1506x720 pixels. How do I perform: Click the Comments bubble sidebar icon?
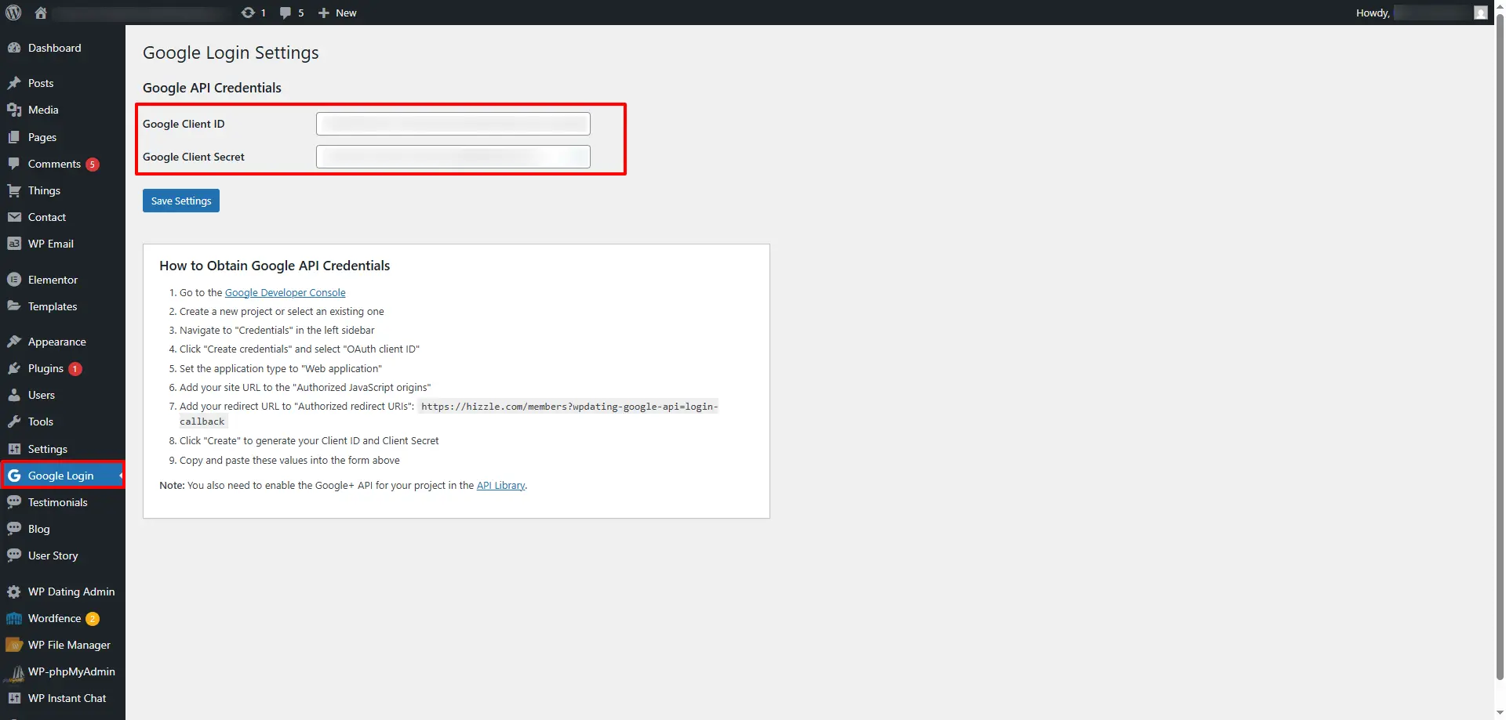[14, 164]
